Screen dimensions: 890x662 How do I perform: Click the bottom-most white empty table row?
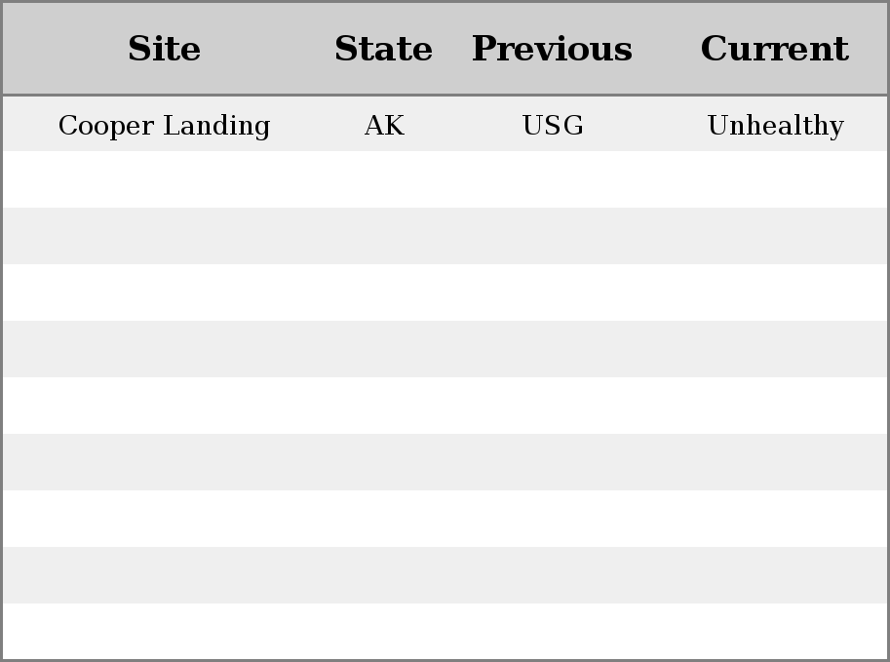click(445, 631)
